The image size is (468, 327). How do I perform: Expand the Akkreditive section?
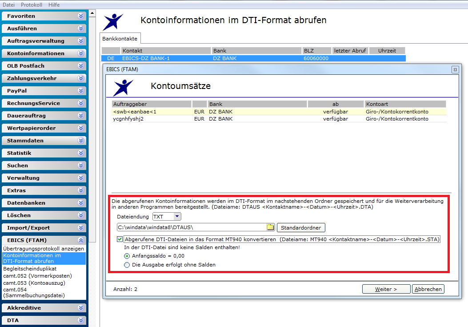pos(44,308)
